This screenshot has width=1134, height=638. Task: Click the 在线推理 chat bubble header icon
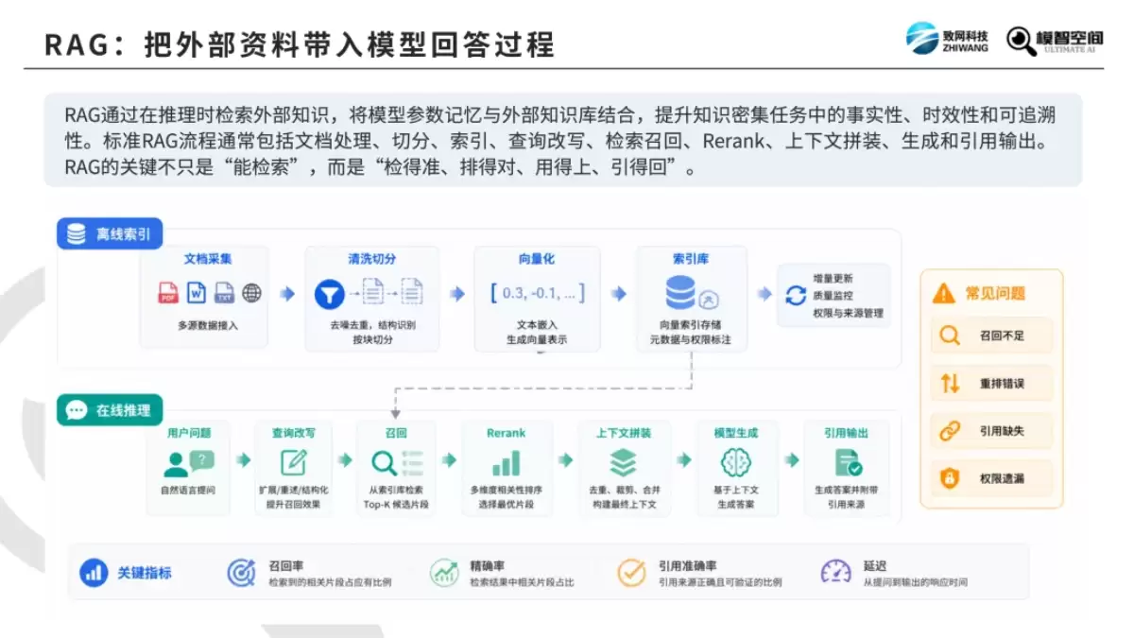(76, 410)
